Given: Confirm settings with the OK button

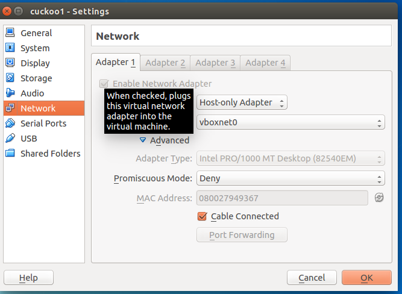Looking at the screenshot, I should (x=366, y=278).
